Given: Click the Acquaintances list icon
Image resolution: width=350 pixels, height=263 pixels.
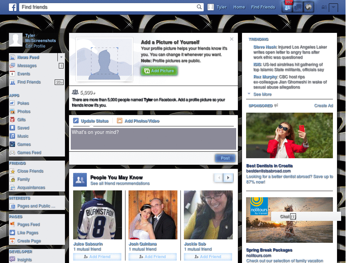Looking at the screenshot, I should pos(12,187).
